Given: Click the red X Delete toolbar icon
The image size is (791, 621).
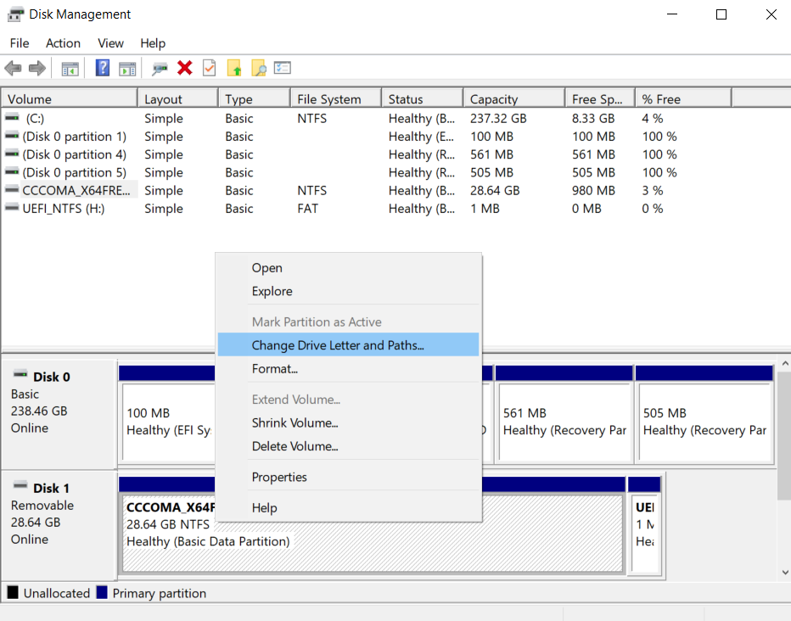Looking at the screenshot, I should pos(184,69).
